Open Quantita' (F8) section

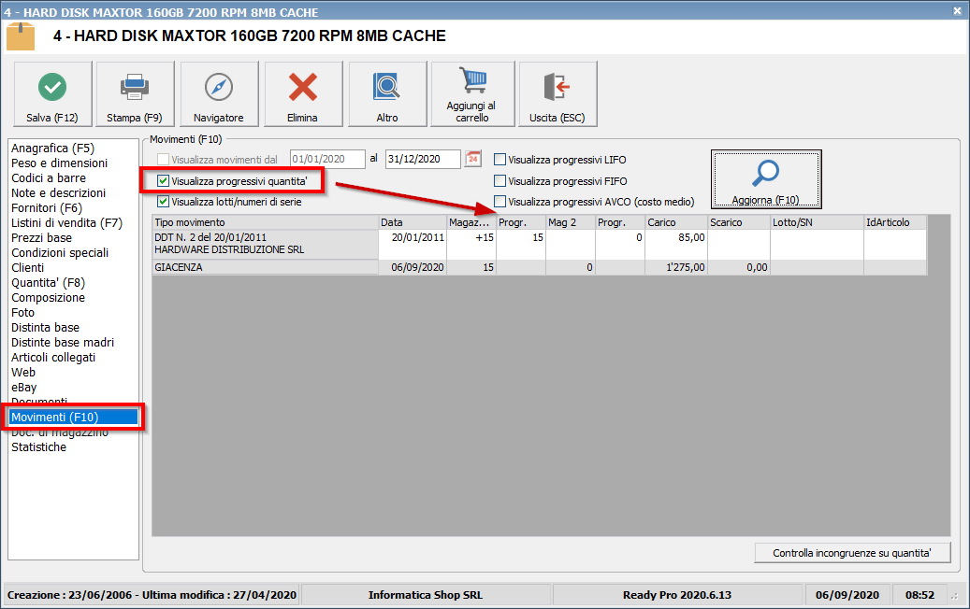pyautogui.click(x=48, y=282)
